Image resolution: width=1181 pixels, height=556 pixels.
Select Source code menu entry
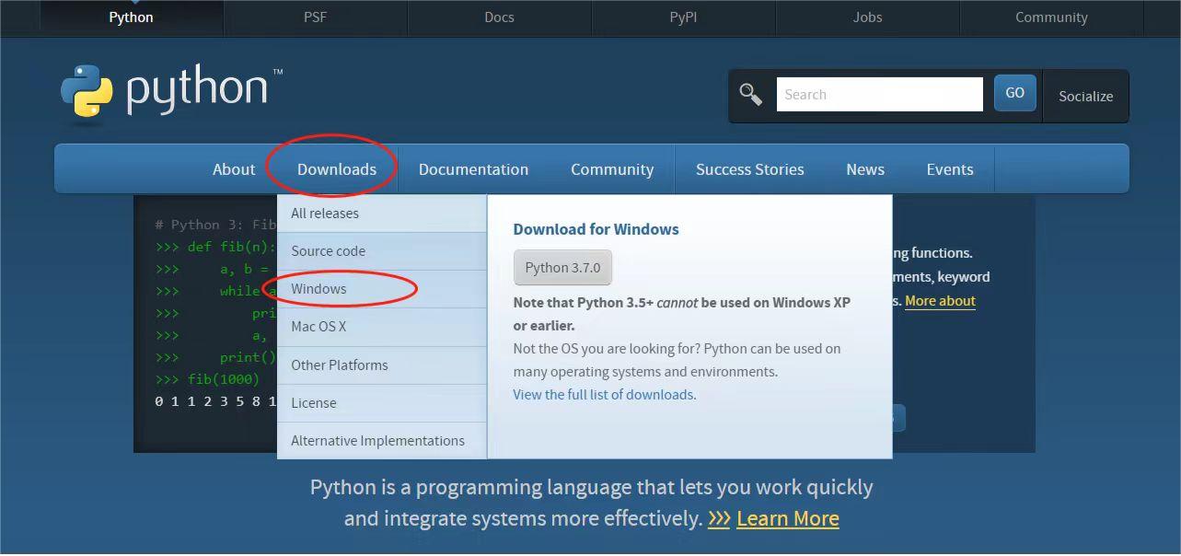[x=328, y=251]
